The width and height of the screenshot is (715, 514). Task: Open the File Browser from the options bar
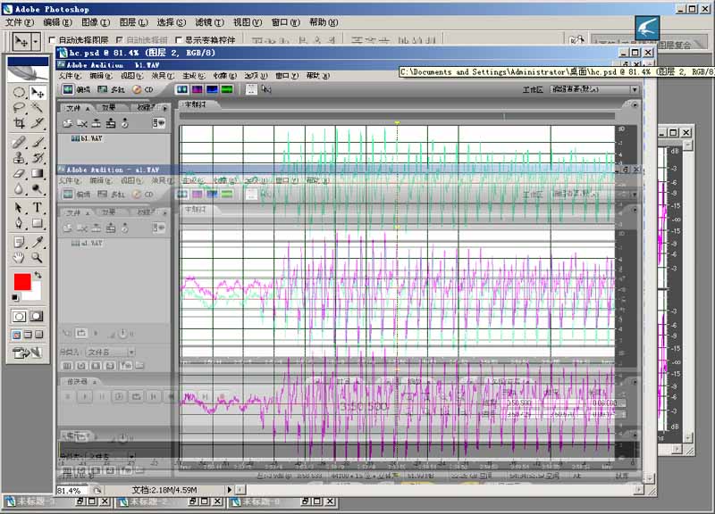point(576,40)
